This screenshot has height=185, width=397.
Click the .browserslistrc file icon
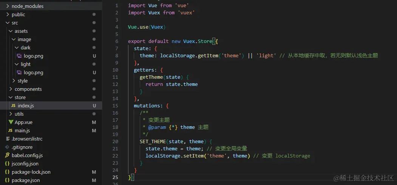point(8,139)
